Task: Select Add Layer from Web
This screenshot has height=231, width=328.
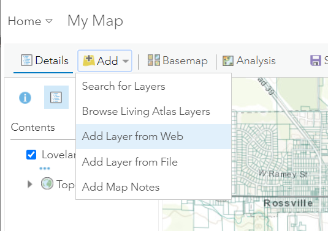Action: click(x=154, y=136)
